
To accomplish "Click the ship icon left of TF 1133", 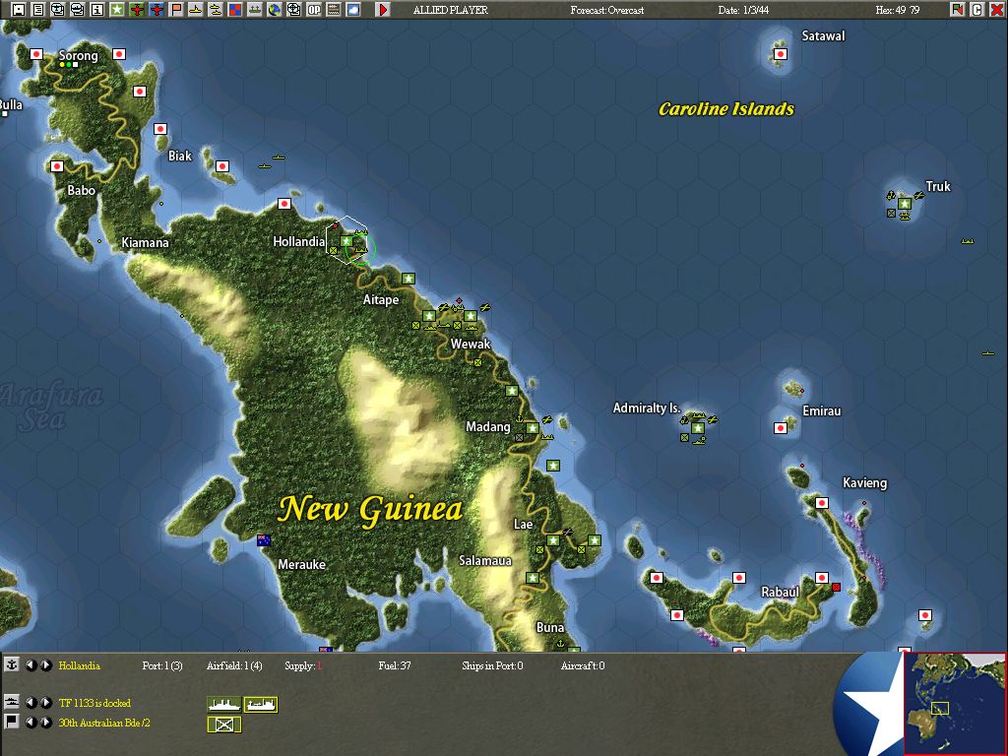I will [11, 702].
